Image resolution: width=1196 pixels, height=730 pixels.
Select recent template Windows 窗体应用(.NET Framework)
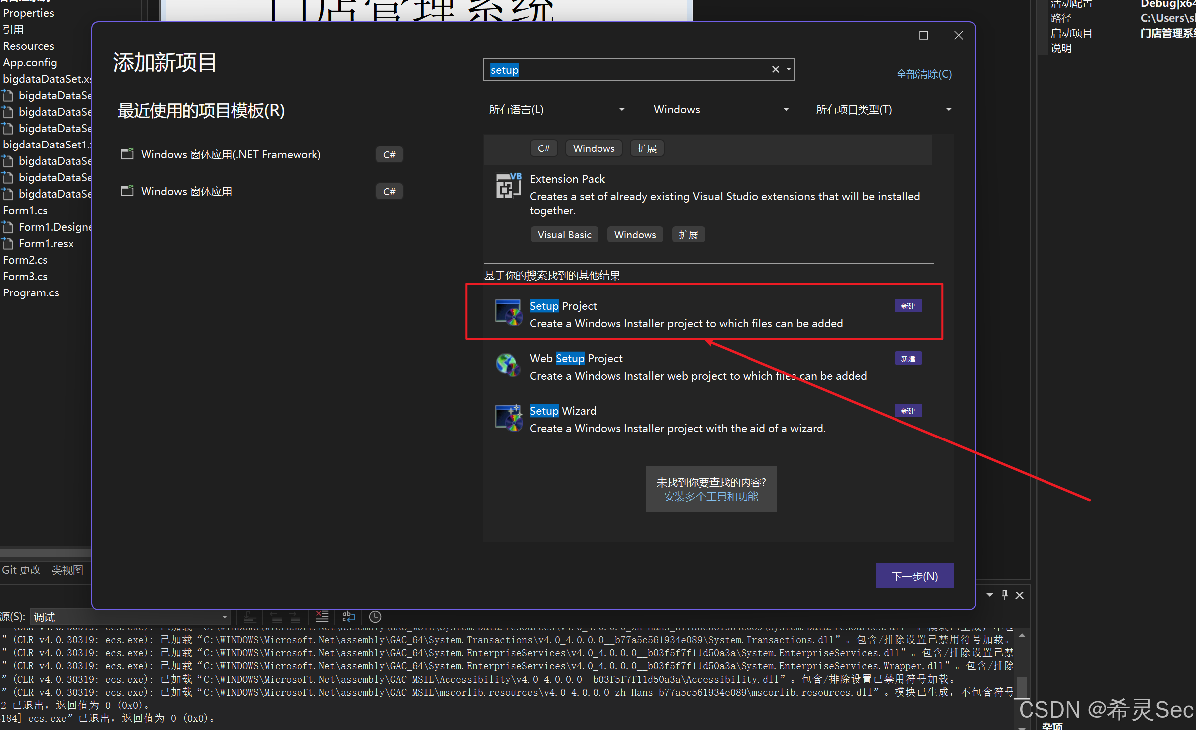point(231,155)
